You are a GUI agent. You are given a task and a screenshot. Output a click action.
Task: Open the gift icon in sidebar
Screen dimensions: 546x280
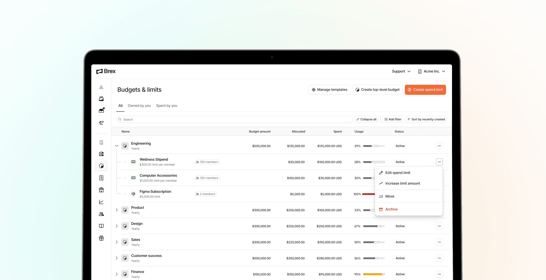point(101,238)
